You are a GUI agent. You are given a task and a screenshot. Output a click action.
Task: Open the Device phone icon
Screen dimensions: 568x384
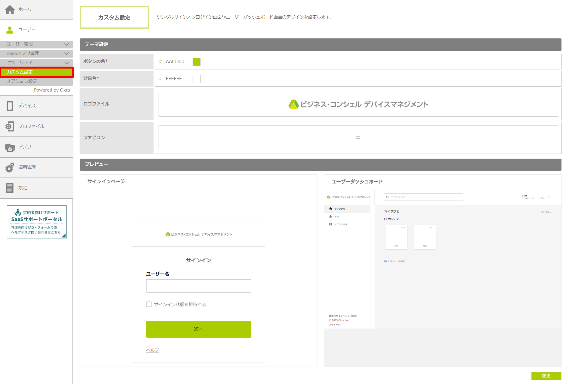tap(10, 106)
